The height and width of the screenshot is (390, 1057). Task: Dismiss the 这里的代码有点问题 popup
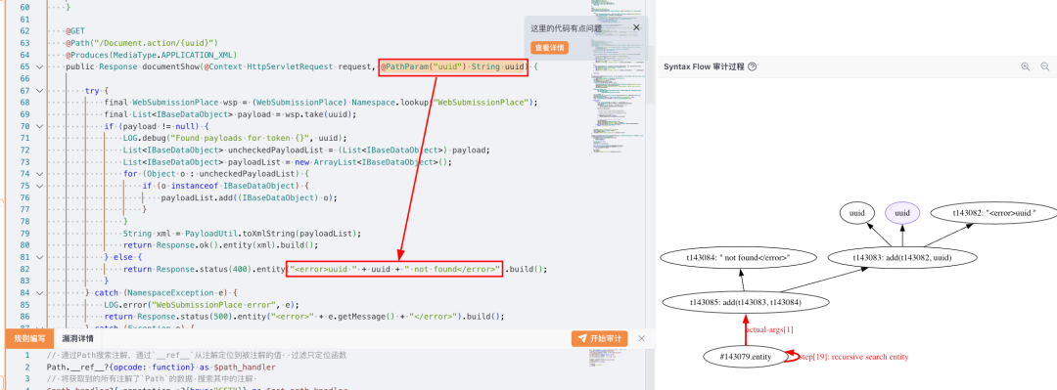tap(636, 27)
